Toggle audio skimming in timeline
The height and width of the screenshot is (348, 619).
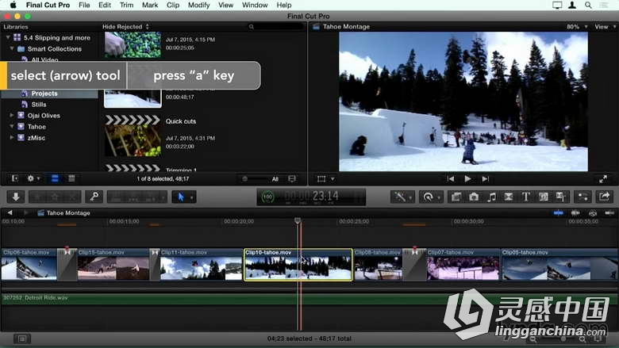coord(575,212)
